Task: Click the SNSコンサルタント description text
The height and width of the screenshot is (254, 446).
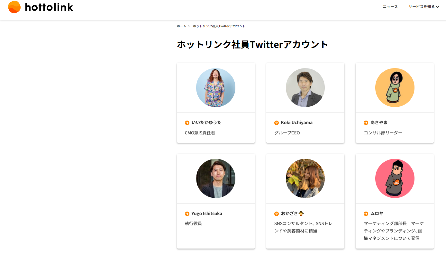Action: [303, 227]
